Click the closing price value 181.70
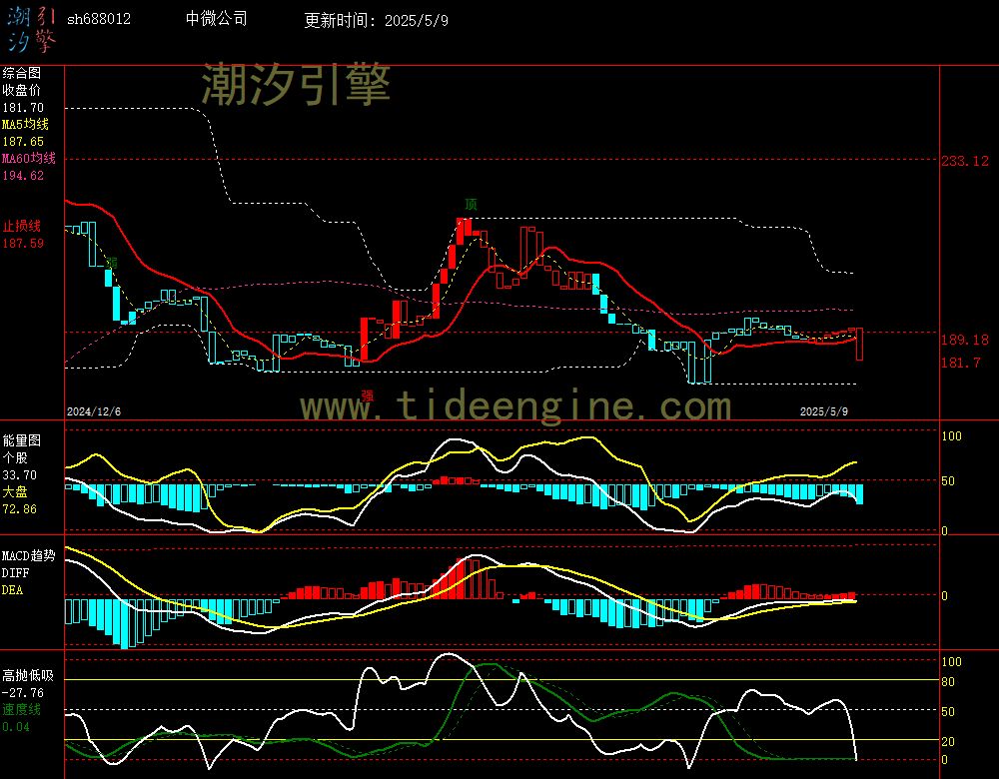999x779 pixels. [x=23, y=108]
